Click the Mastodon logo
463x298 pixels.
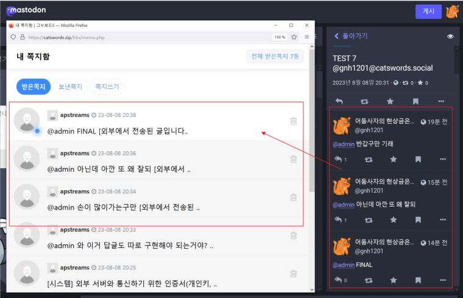tap(26, 10)
